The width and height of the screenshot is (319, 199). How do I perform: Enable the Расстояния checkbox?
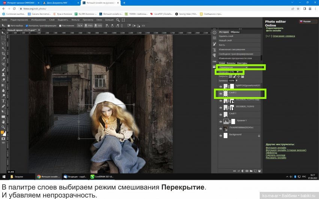[60, 26]
